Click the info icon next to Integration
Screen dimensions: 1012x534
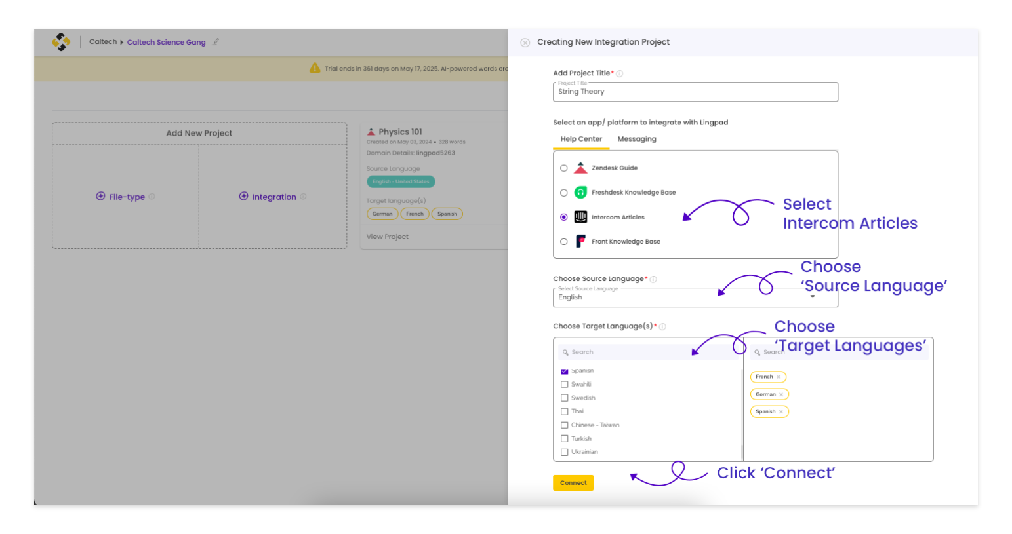pos(303,196)
